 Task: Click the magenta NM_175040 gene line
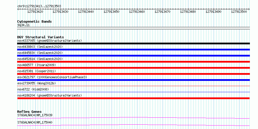(133, 125)
